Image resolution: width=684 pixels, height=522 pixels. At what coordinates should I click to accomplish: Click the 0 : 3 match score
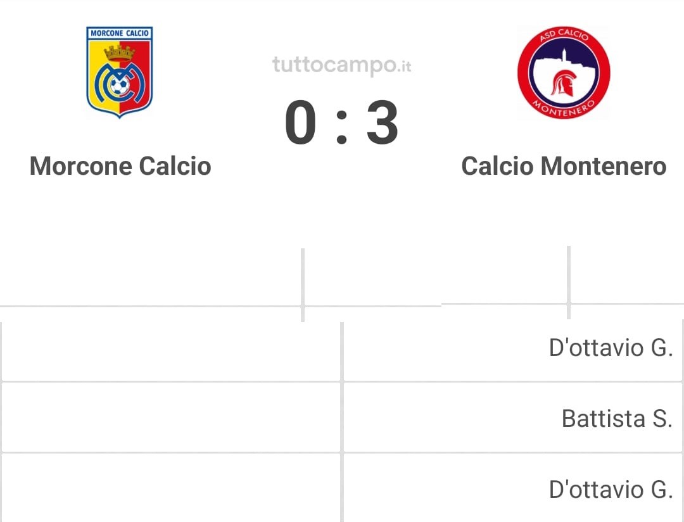[341, 123]
